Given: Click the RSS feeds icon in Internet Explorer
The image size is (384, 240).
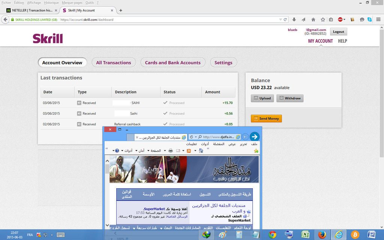Looking at the screenshot, I should [x=189, y=151].
